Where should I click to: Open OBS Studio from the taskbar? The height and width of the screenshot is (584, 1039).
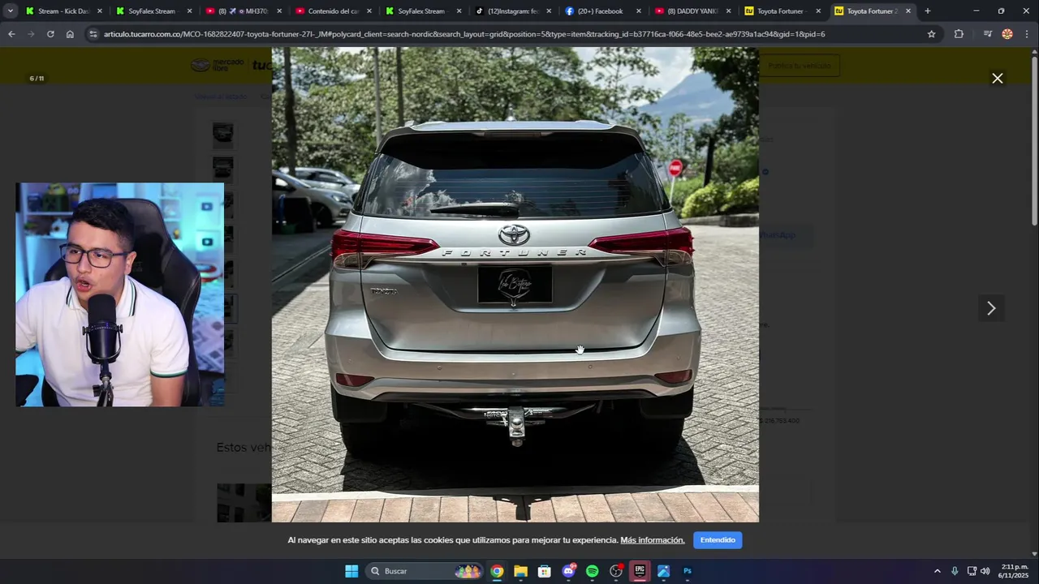click(616, 571)
